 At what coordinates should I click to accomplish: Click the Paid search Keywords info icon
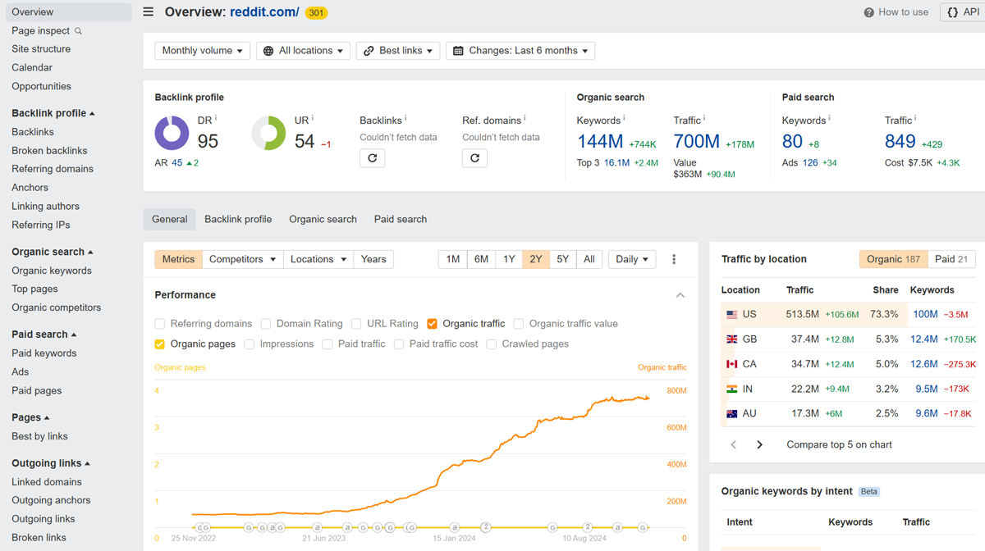(x=830, y=118)
